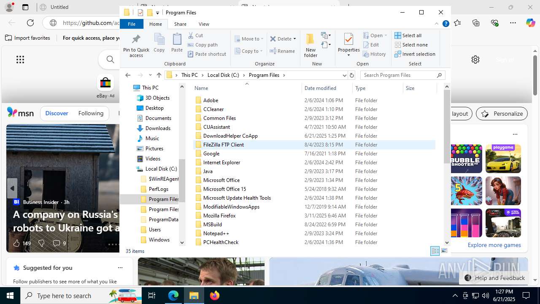Open the File ribbon tab
This screenshot has height=304, width=540.
pos(132,24)
